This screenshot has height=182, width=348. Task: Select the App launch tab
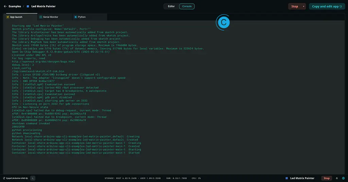pos(20,17)
